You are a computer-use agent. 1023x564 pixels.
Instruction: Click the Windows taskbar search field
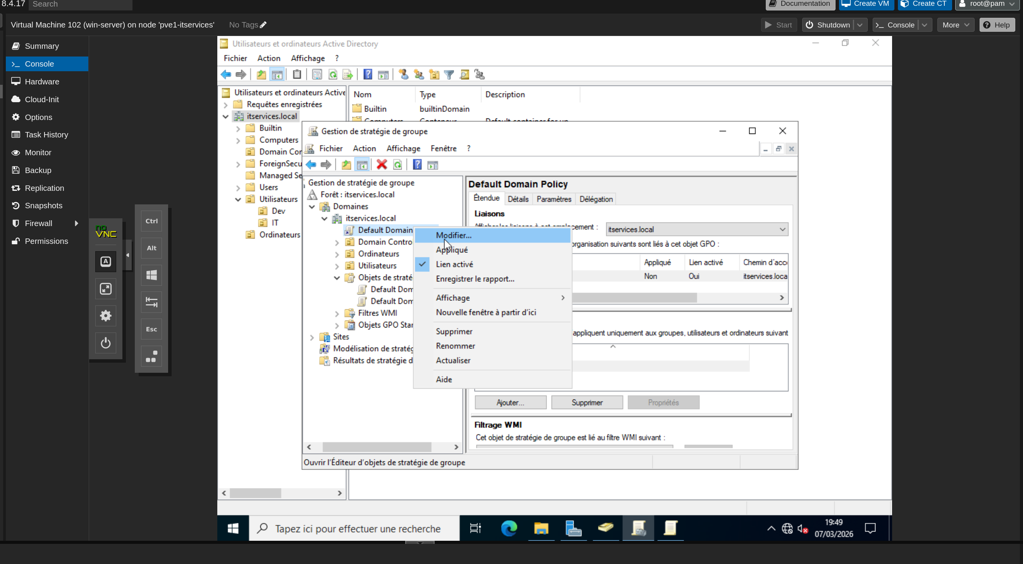pyautogui.click(x=358, y=529)
